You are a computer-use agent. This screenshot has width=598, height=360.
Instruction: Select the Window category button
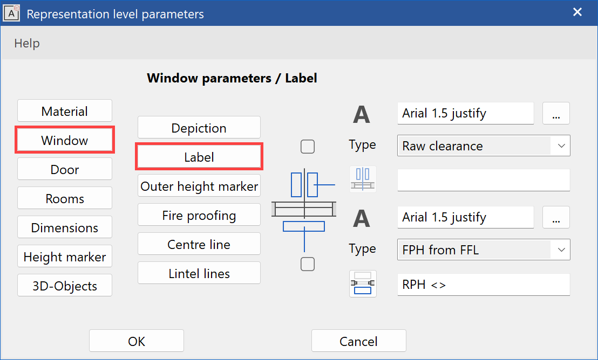[x=64, y=140]
